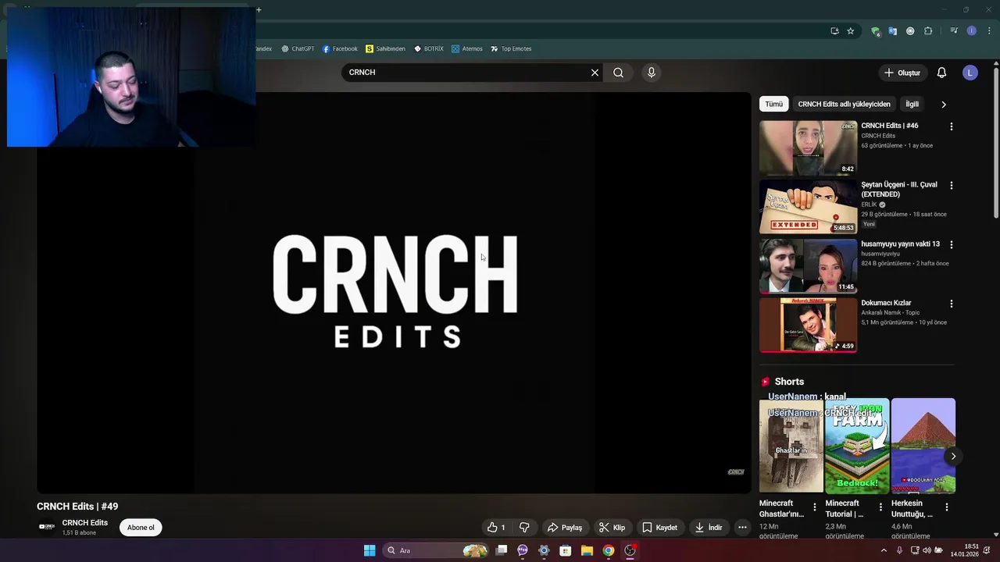1000x562 pixels.
Task: Open the Sahibinden bookmark
Action: click(385, 48)
